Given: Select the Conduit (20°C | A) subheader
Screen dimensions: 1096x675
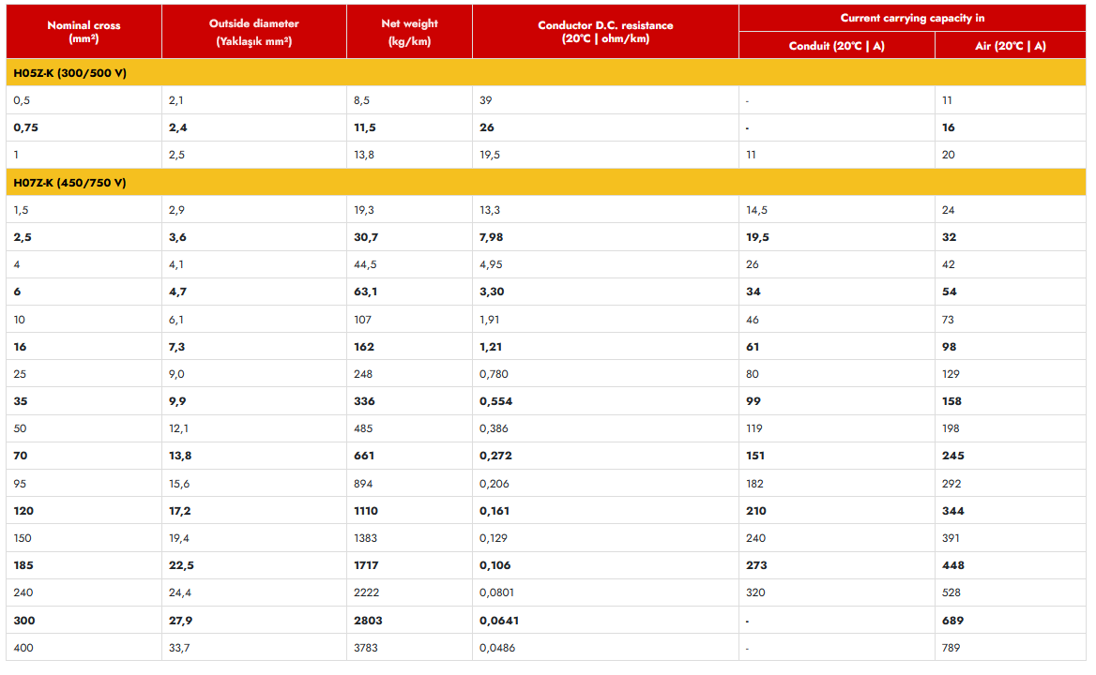Looking at the screenshot, I should pyautogui.click(x=836, y=46).
